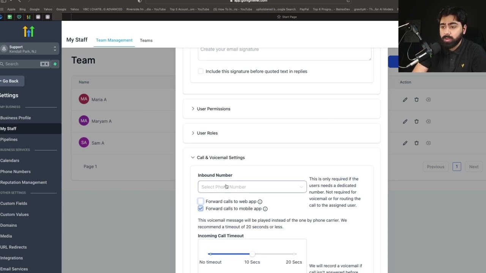486x273 pixels.
Task: Delete the Sam A staff member
Action: point(417,143)
